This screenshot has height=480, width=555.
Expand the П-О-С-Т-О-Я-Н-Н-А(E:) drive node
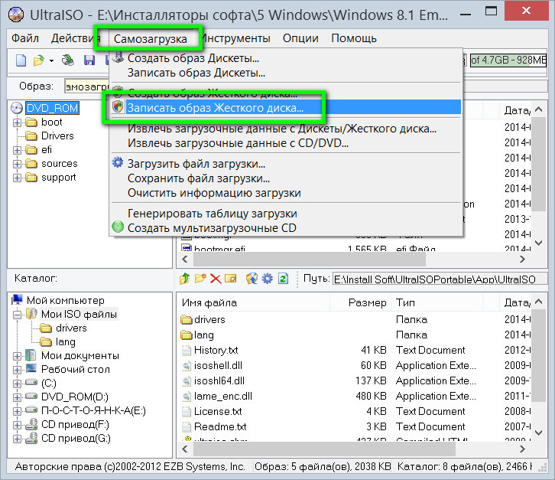[17, 411]
